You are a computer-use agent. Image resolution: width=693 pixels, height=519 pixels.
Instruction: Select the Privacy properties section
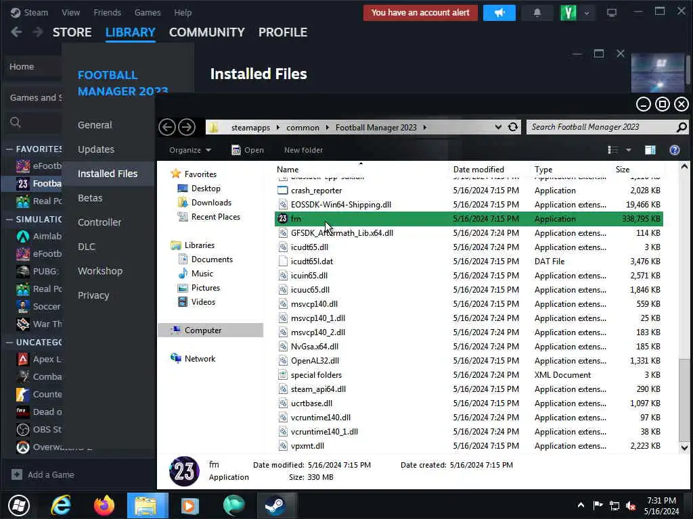point(93,295)
